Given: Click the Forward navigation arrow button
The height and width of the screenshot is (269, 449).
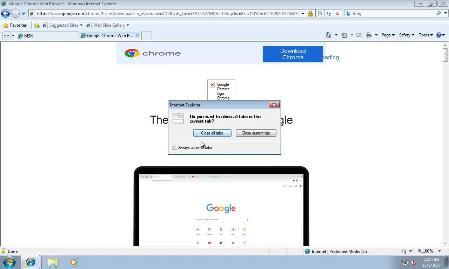Looking at the screenshot, I should 15,14.
